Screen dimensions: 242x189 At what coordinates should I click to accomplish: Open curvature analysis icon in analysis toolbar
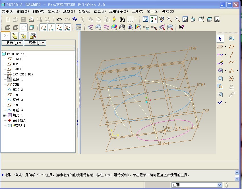[x=90, y=27]
